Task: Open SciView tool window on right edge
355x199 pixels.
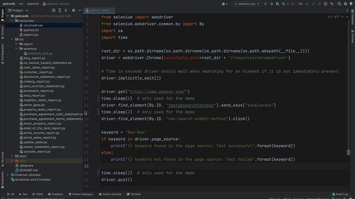Action: coord(353,36)
